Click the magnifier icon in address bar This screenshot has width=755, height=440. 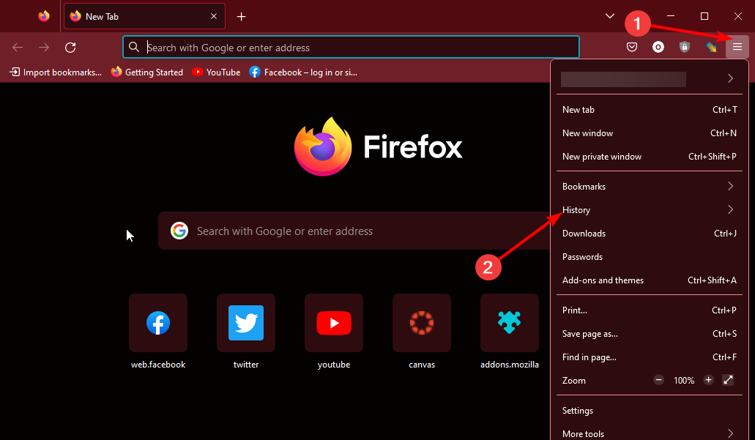(134, 47)
